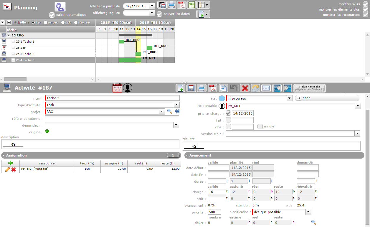Select the 25.2 rr task row
The height and width of the screenshot is (227, 370).
pyautogui.click(x=21, y=48)
